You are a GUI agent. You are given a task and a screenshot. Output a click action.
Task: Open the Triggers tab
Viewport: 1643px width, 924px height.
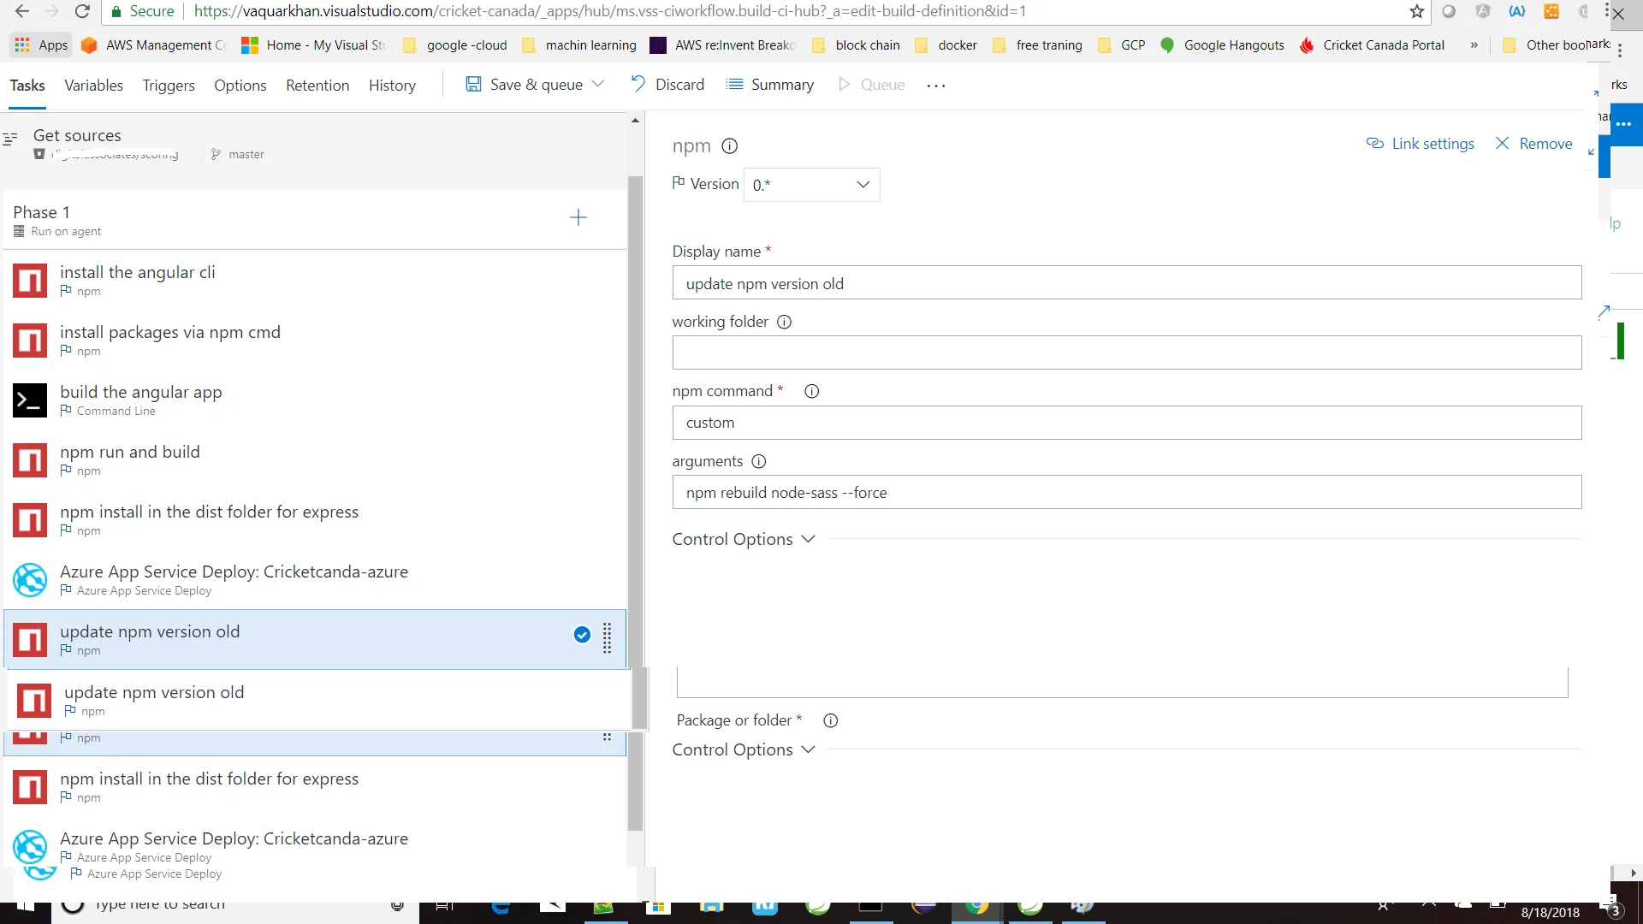click(168, 86)
